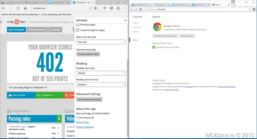
Task: Open Edge Hub icon
Action: [105, 8]
